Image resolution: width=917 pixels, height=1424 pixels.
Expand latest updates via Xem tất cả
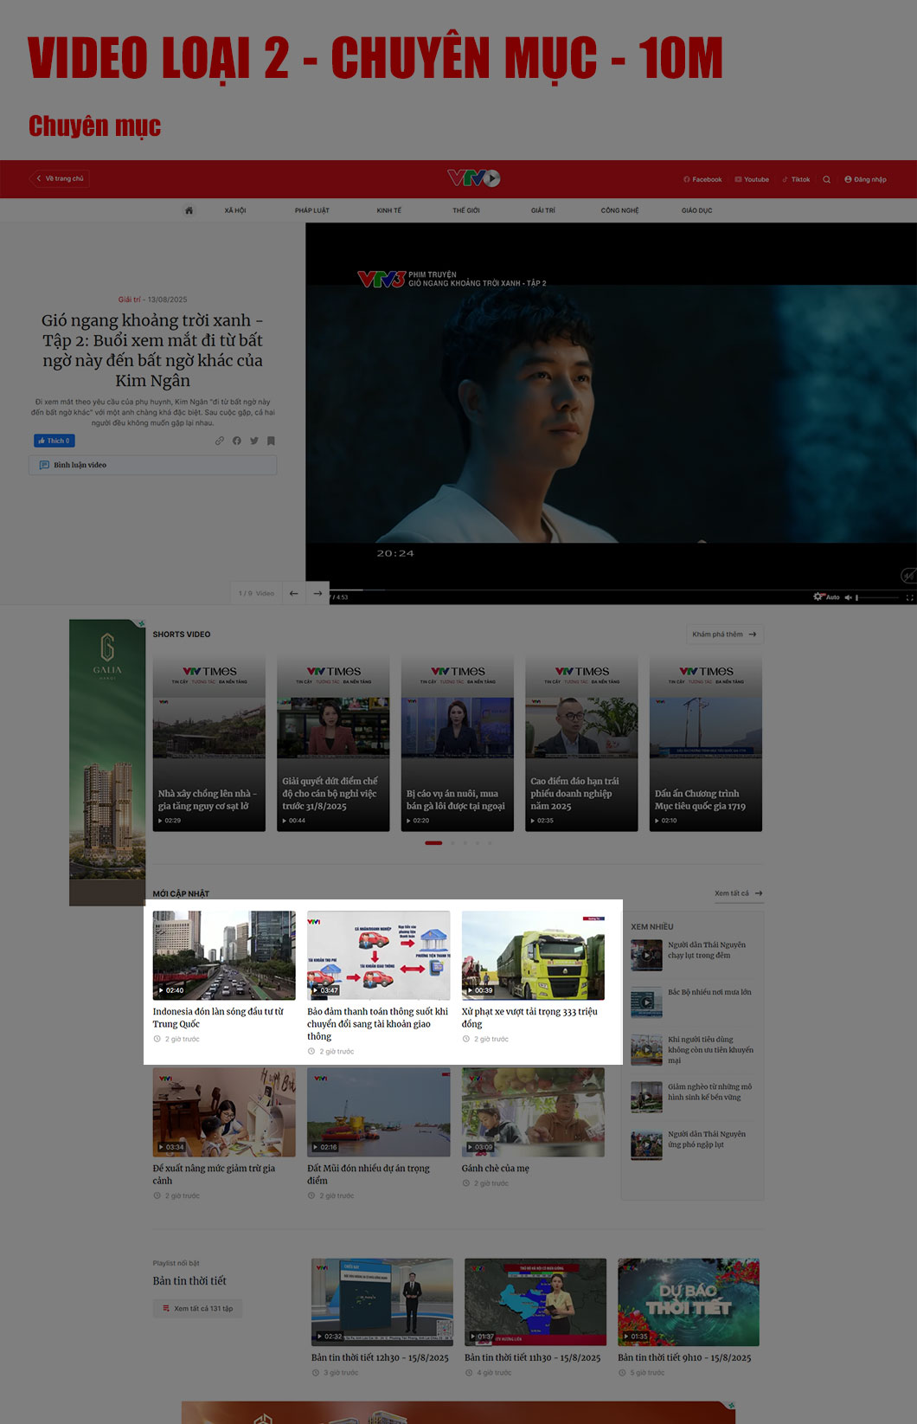(738, 893)
